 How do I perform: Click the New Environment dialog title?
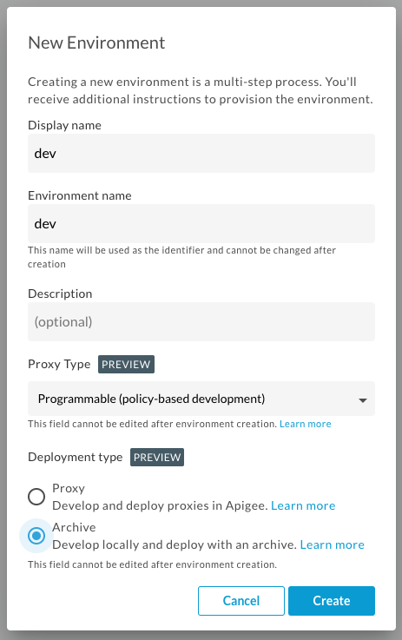[x=96, y=43]
